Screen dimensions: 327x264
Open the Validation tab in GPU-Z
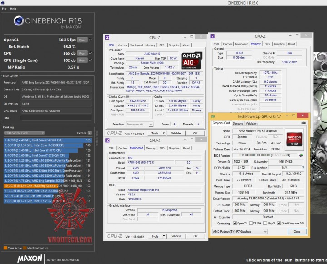coord(251,123)
